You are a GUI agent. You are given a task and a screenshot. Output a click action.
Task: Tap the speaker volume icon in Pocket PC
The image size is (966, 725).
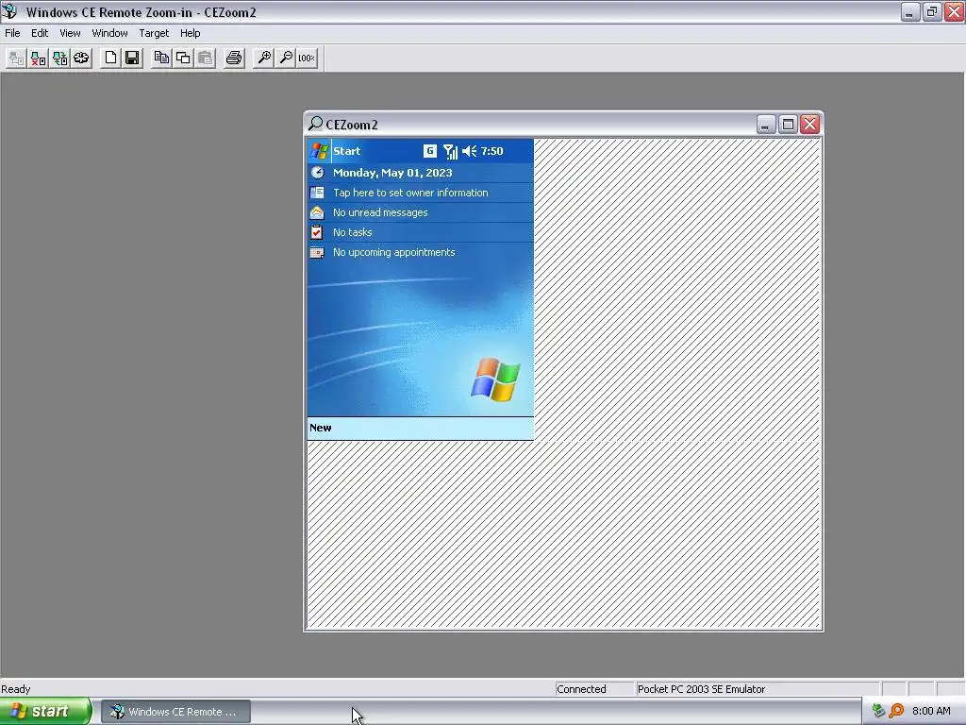click(x=470, y=151)
